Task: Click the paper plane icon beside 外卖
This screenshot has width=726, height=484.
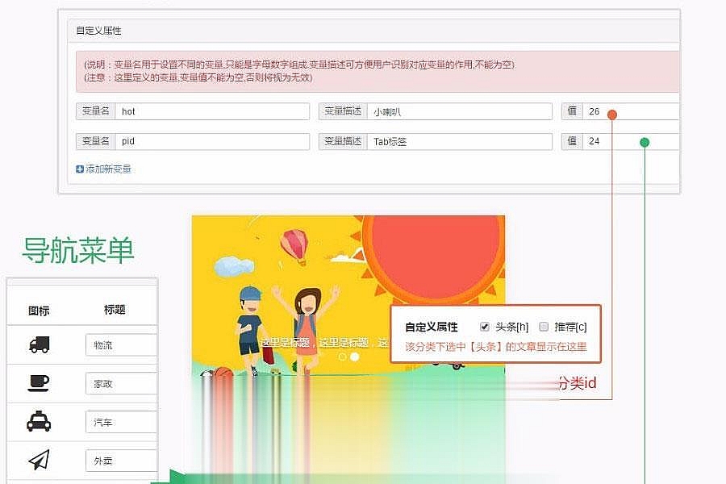Action: 39,460
